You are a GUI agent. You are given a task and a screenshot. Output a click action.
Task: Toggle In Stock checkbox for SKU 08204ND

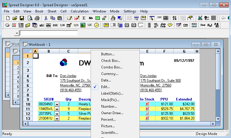click(x=147, y=104)
